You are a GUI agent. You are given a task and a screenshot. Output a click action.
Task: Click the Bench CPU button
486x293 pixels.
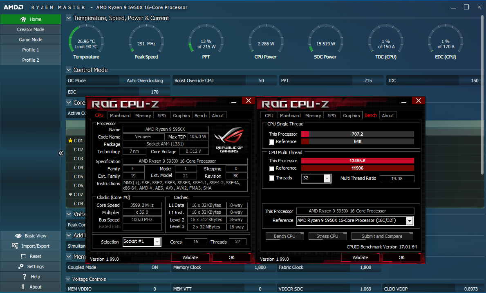[284, 236]
